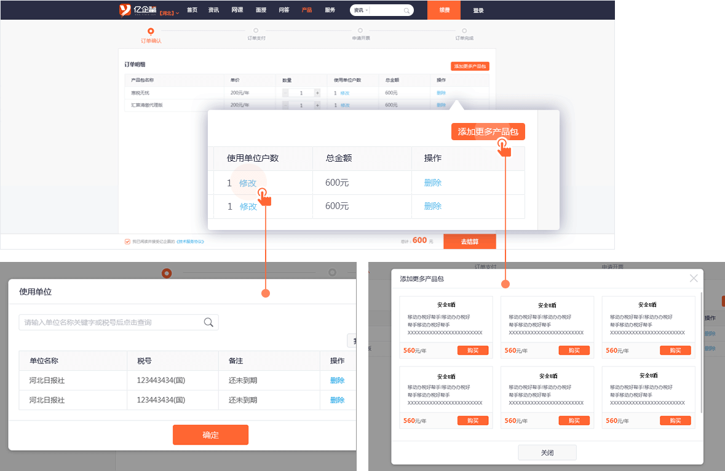Open the 产品 menu item in navigation
This screenshot has height=471, width=725.
[x=306, y=10]
